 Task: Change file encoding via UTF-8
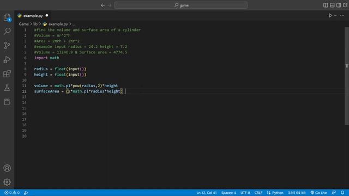click(x=245, y=193)
